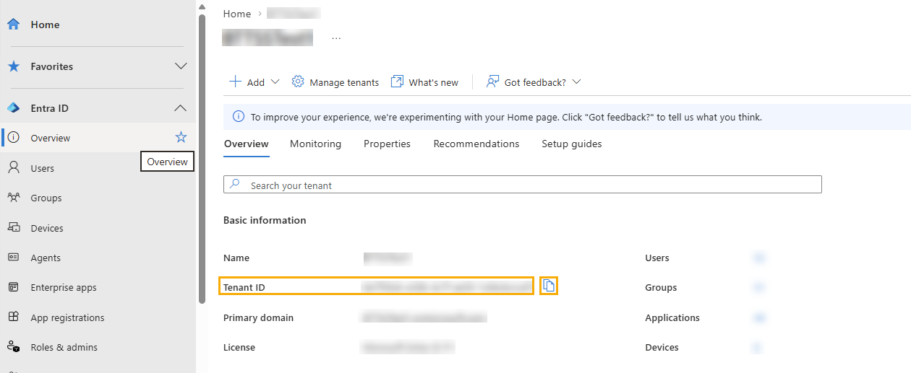Image resolution: width=911 pixels, height=373 pixels.
Task: Click the Got feedback? button
Action: point(534,82)
